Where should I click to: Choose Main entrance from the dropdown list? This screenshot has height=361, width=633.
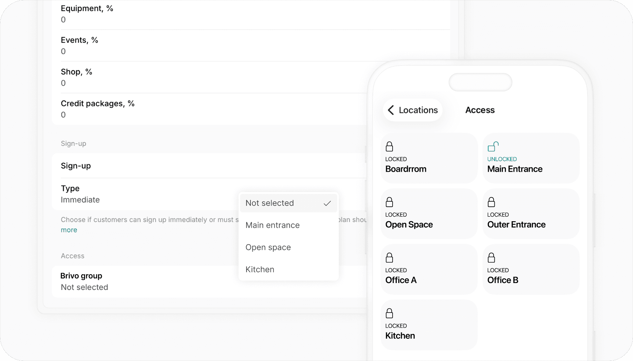click(273, 225)
